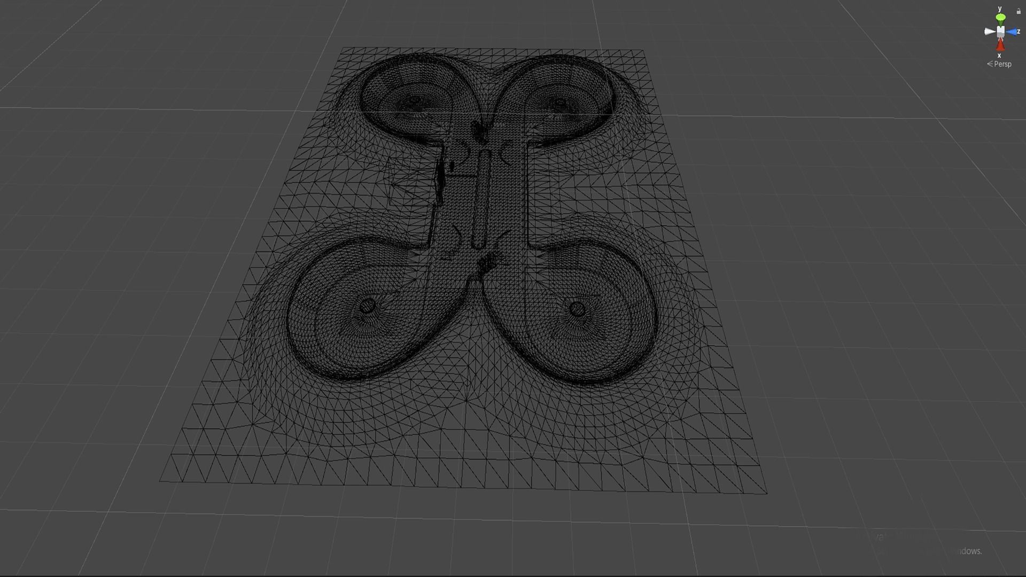This screenshot has width=1026, height=577.
Task: Click the 'z' axis letter label
Action: [x=1019, y=32]
